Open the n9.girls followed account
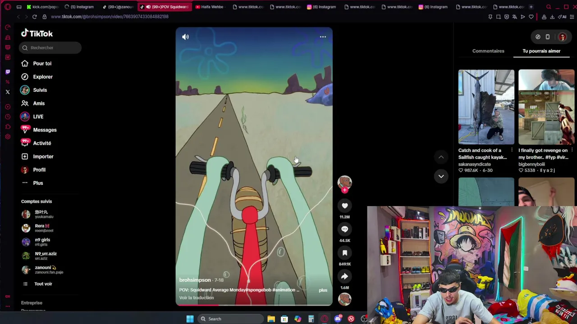The width and height of the screenshot is (577, 324). coord(37,242)
